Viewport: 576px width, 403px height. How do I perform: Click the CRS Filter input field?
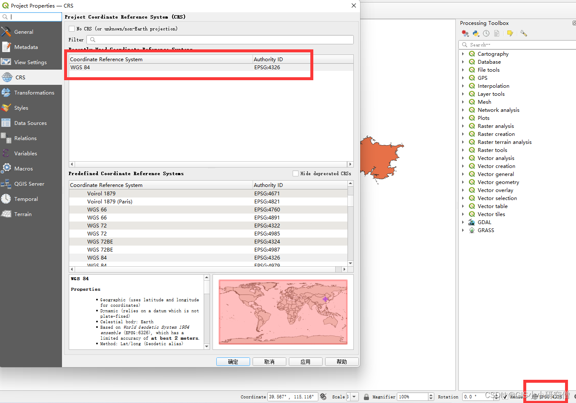click(x=220, y=40)
